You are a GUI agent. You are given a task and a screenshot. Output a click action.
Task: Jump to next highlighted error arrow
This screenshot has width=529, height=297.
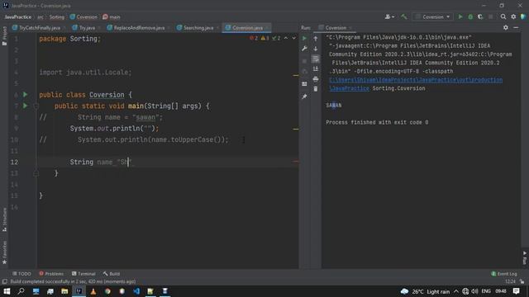click(294, 39)
